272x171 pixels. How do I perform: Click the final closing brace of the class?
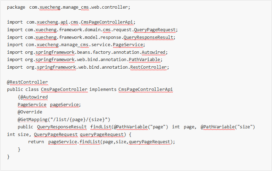point(8,157)
